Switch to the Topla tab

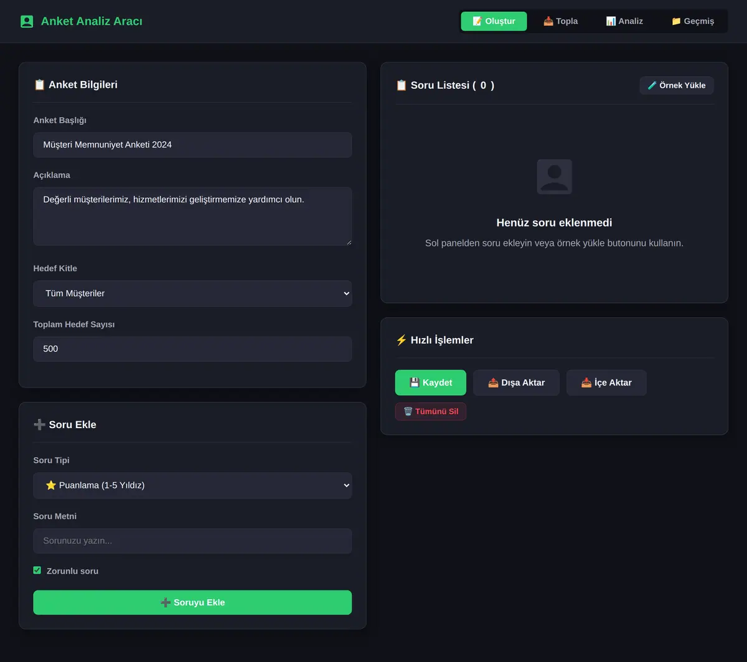click(x=561, y=21)
